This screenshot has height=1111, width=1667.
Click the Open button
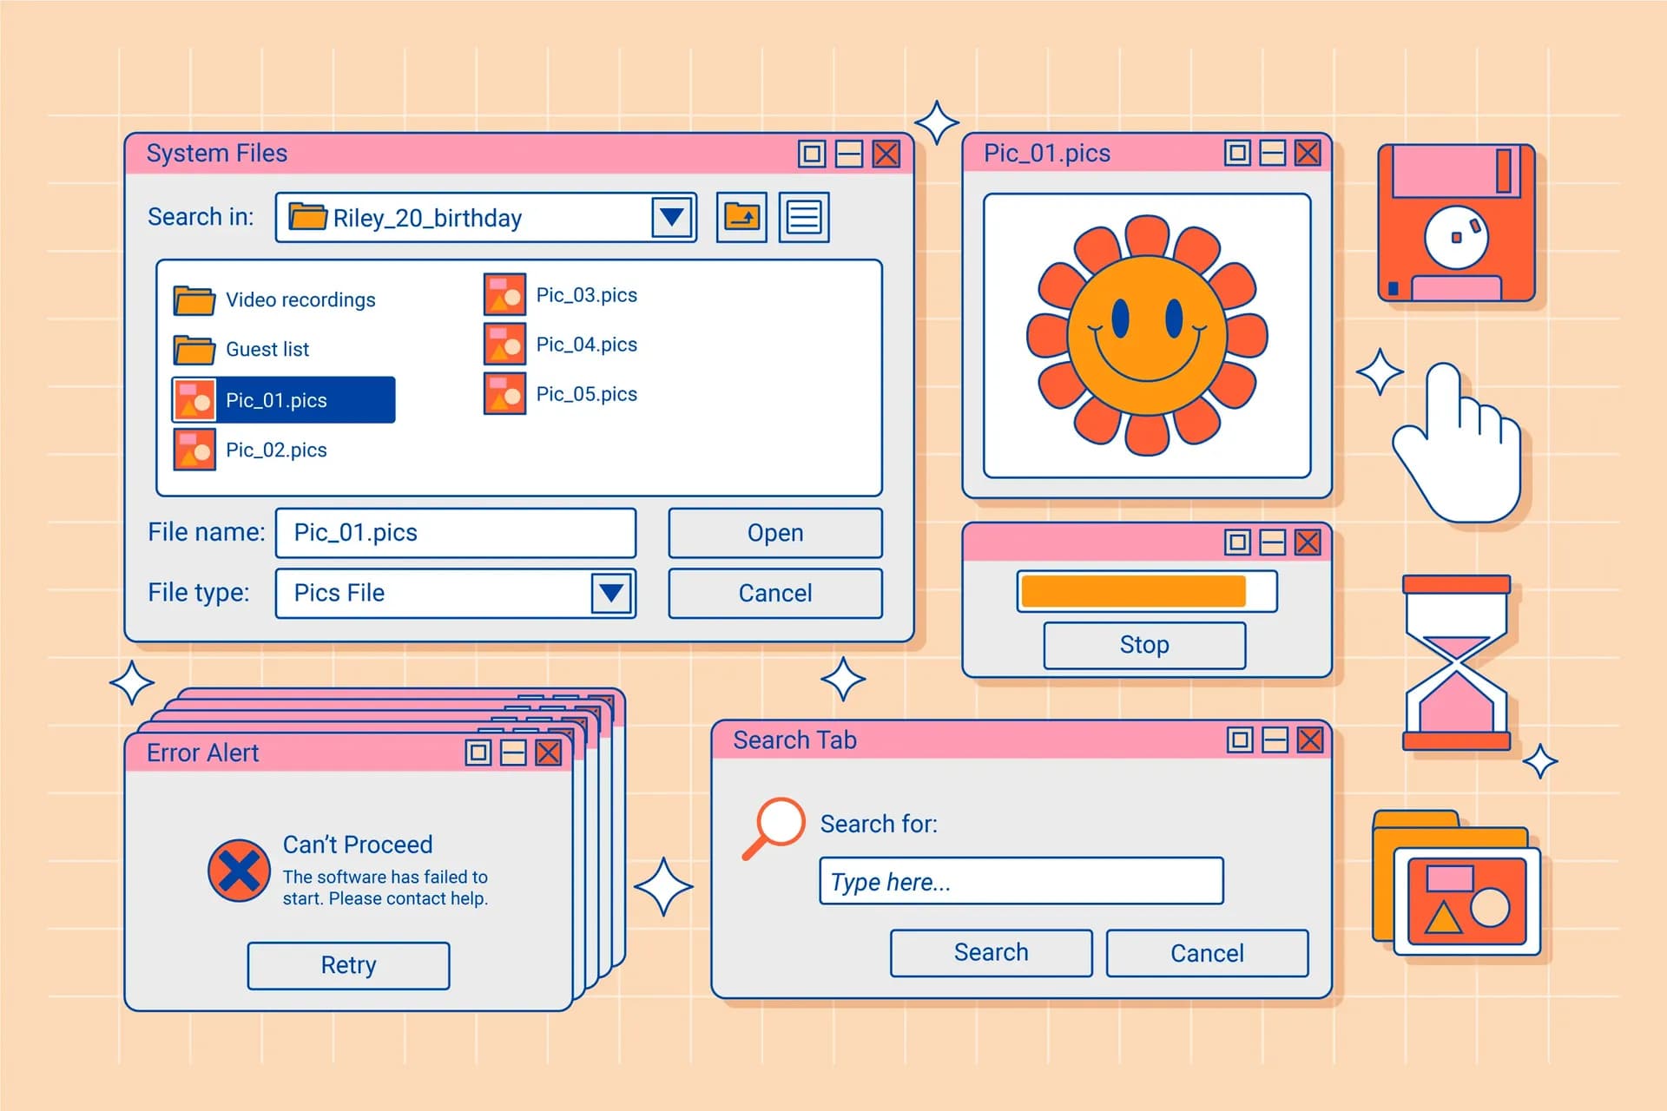tap(775, 533)
